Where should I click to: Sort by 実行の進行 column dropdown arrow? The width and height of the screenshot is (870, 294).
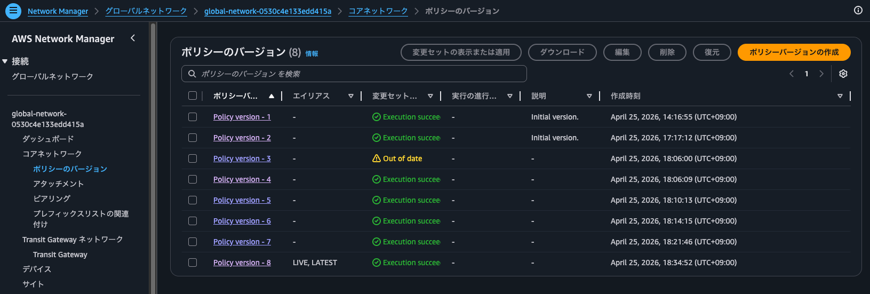tap(510, 96)
